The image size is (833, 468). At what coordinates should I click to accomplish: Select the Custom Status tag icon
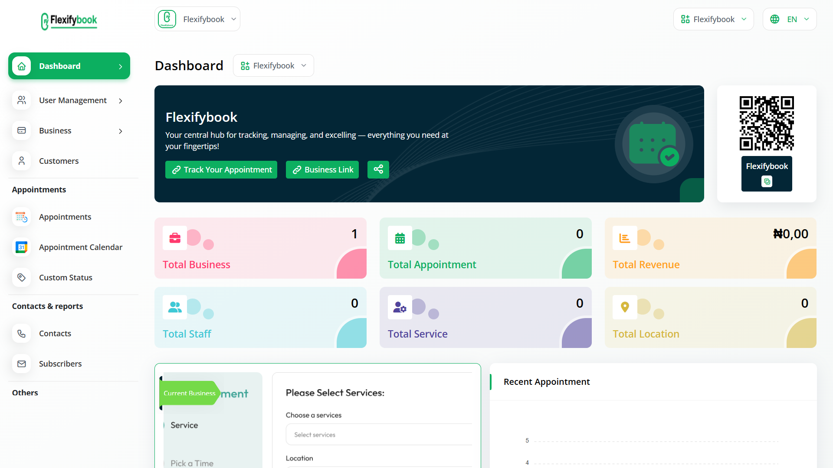[21, 277]
